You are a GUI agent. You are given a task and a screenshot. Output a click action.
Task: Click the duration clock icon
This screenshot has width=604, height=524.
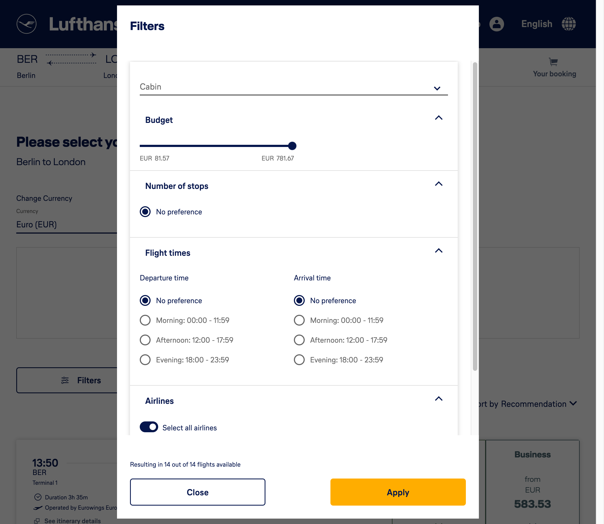[x=38, y=497]
